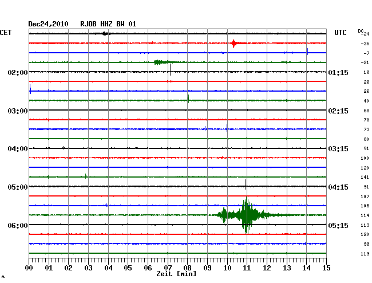
Task: Click the DC offset value 114
Action: coord(365,215)
